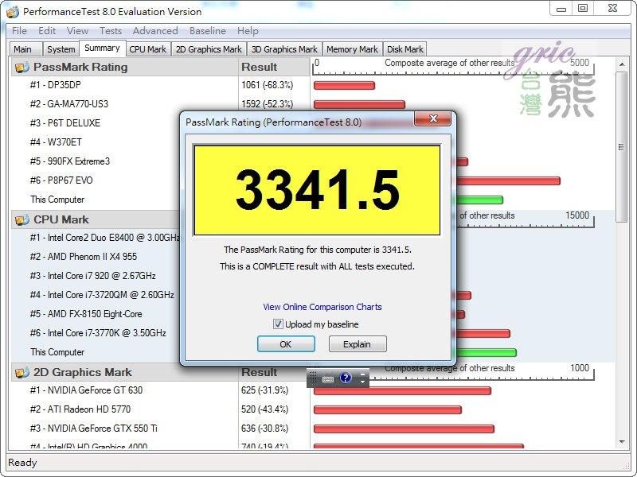
Task: Click red bar for #1 - DP35DP
Action: click(344, 86)
